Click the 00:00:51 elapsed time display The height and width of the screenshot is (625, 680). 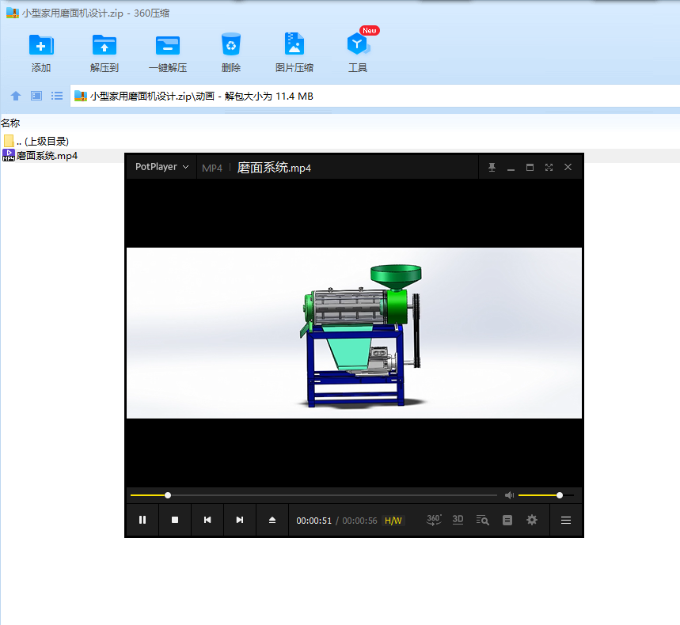tap(314, 521)
